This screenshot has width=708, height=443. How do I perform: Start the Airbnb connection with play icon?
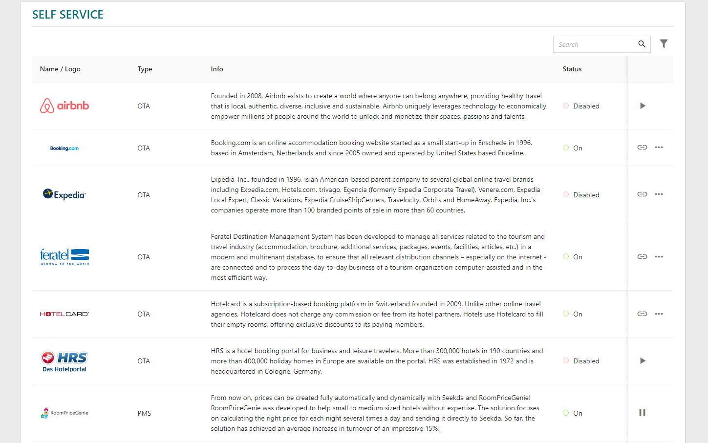[643, 106]
